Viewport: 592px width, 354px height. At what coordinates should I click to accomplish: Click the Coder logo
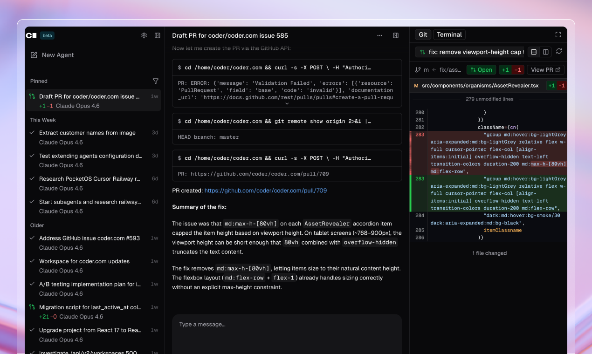tap(31, 35)
